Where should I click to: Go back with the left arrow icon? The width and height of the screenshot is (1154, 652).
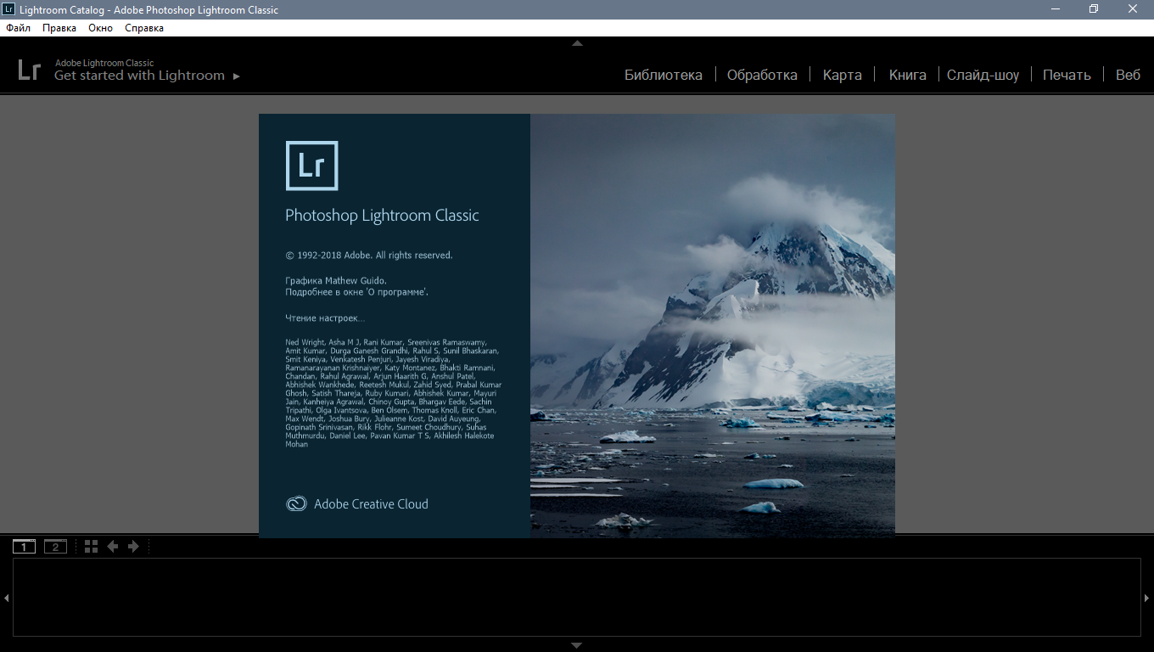(112, 547)
